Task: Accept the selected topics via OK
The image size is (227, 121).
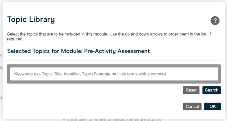Action: tap(213, 106)
